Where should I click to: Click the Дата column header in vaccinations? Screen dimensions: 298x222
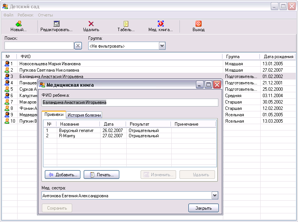pos(113,124)
